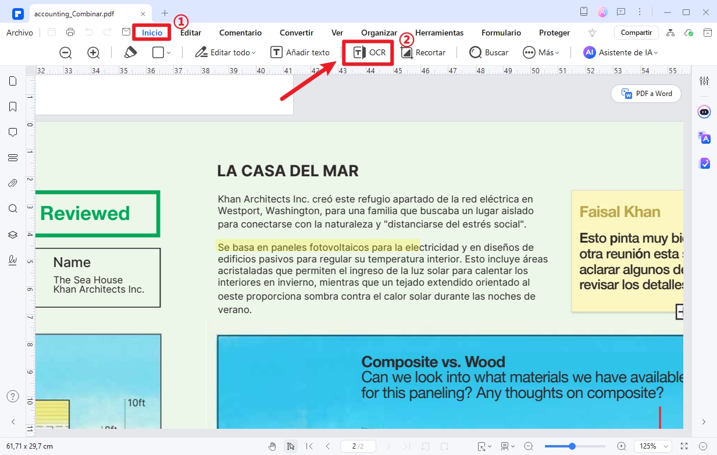Click Añadir texto tool
717x455 pixels.
coord(301,52)
